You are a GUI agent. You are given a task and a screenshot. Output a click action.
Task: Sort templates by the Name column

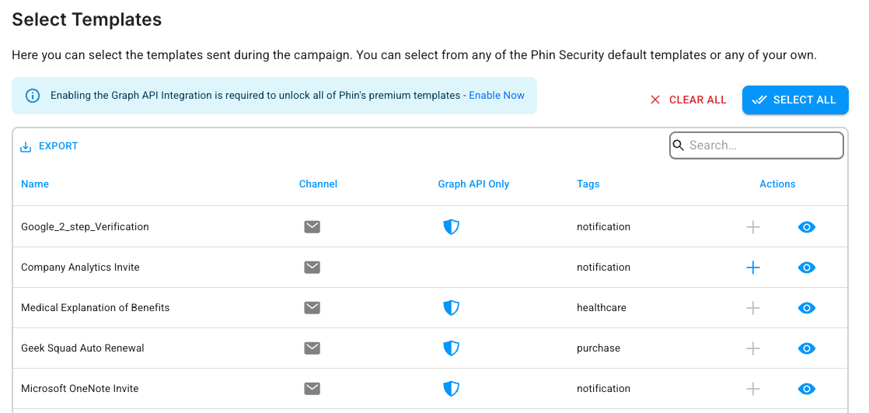click(x=35, y=184)
